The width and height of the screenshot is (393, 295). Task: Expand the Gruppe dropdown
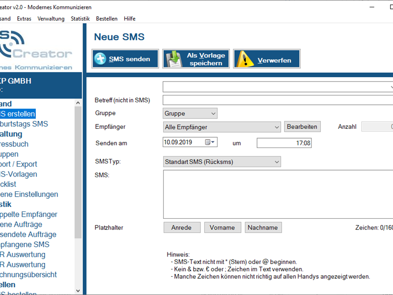pyautogui.click(x=213, y=114)
